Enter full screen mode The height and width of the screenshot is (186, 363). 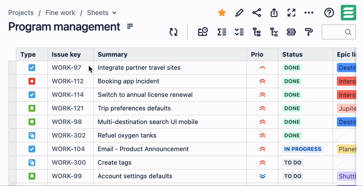click(x=291, y=13)
